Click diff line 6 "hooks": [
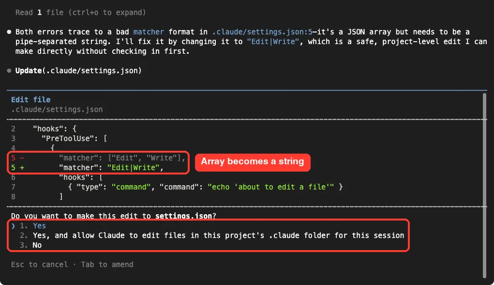Viewport: 494px width, 285px height. click(57, 177)
